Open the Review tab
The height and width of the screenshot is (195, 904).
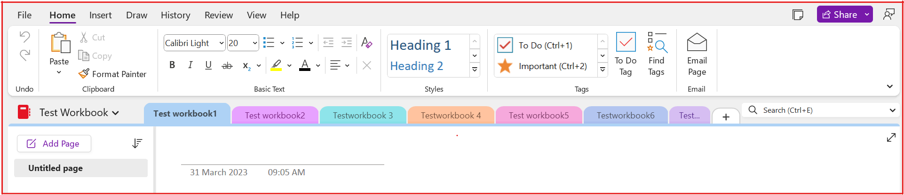tap(219, 15)
